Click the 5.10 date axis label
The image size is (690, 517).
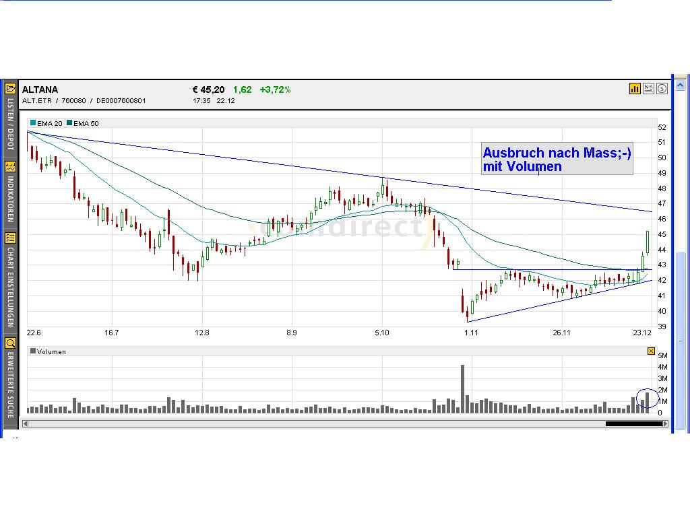click(x=382, y=333)
